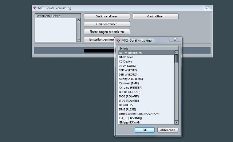Select Neues definieren in Scripts list

coord(146,53)
